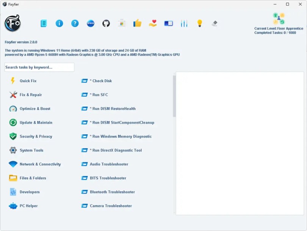This screenshot has width=307, height=231.
Task: Launch Run DISM StartComponentCleanup task
Action: (x=117, y=122)
